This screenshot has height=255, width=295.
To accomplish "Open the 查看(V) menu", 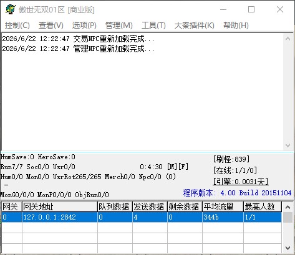I will pos(51,25).
